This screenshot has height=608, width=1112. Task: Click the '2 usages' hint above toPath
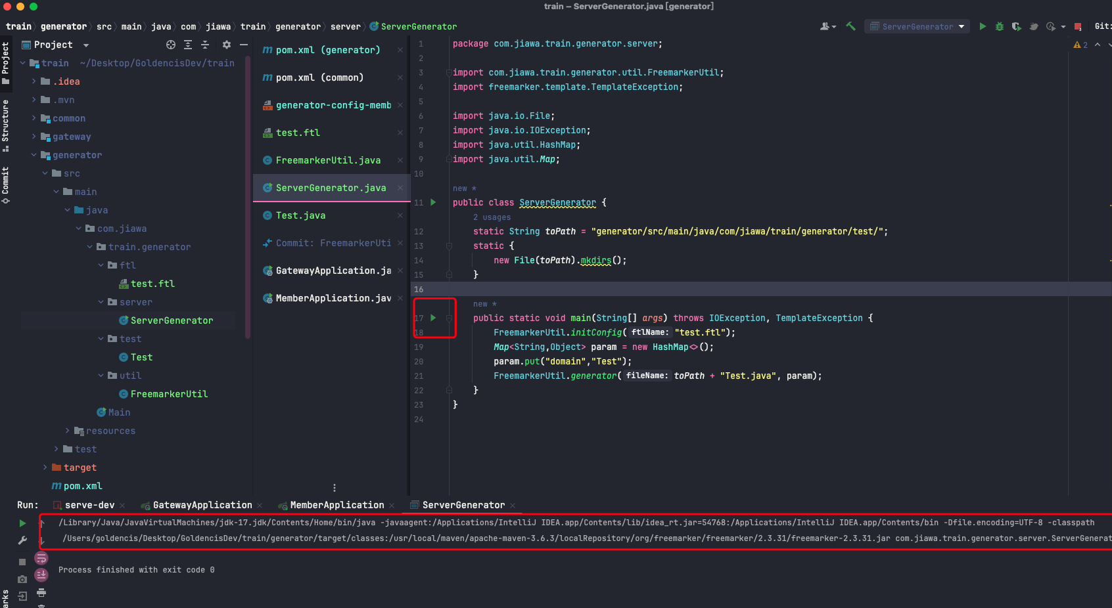coord(492,217)
